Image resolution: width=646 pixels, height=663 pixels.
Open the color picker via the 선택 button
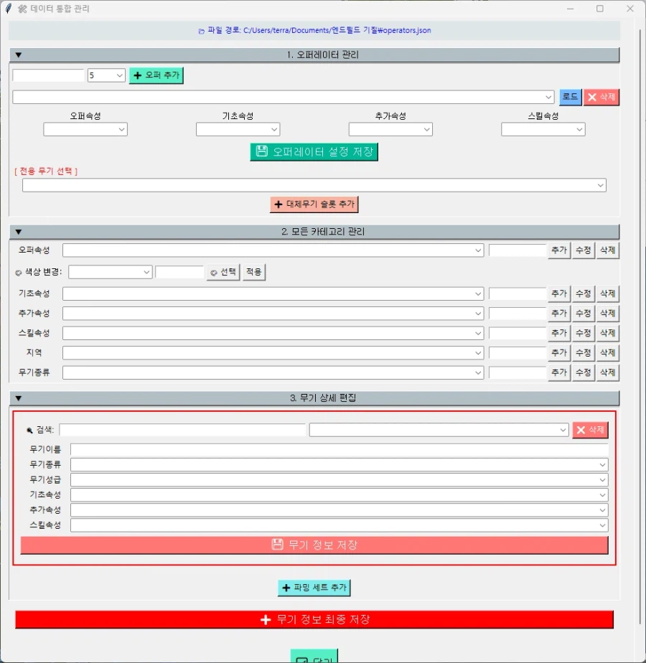[x=223, y=272]
